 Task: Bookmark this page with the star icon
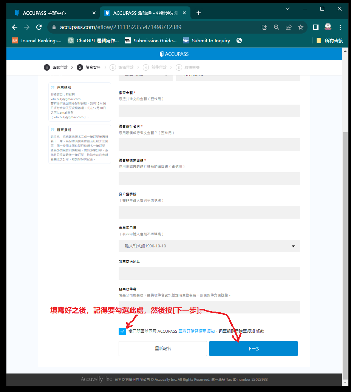(300, 27)
